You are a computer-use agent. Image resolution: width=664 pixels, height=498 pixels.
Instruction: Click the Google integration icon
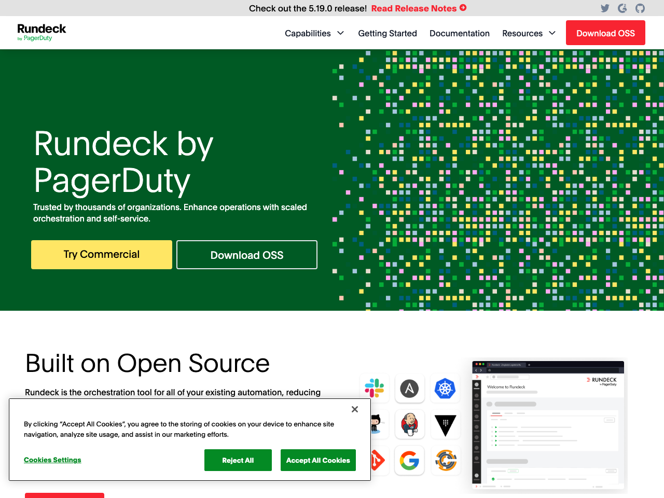tap(409, 460)
